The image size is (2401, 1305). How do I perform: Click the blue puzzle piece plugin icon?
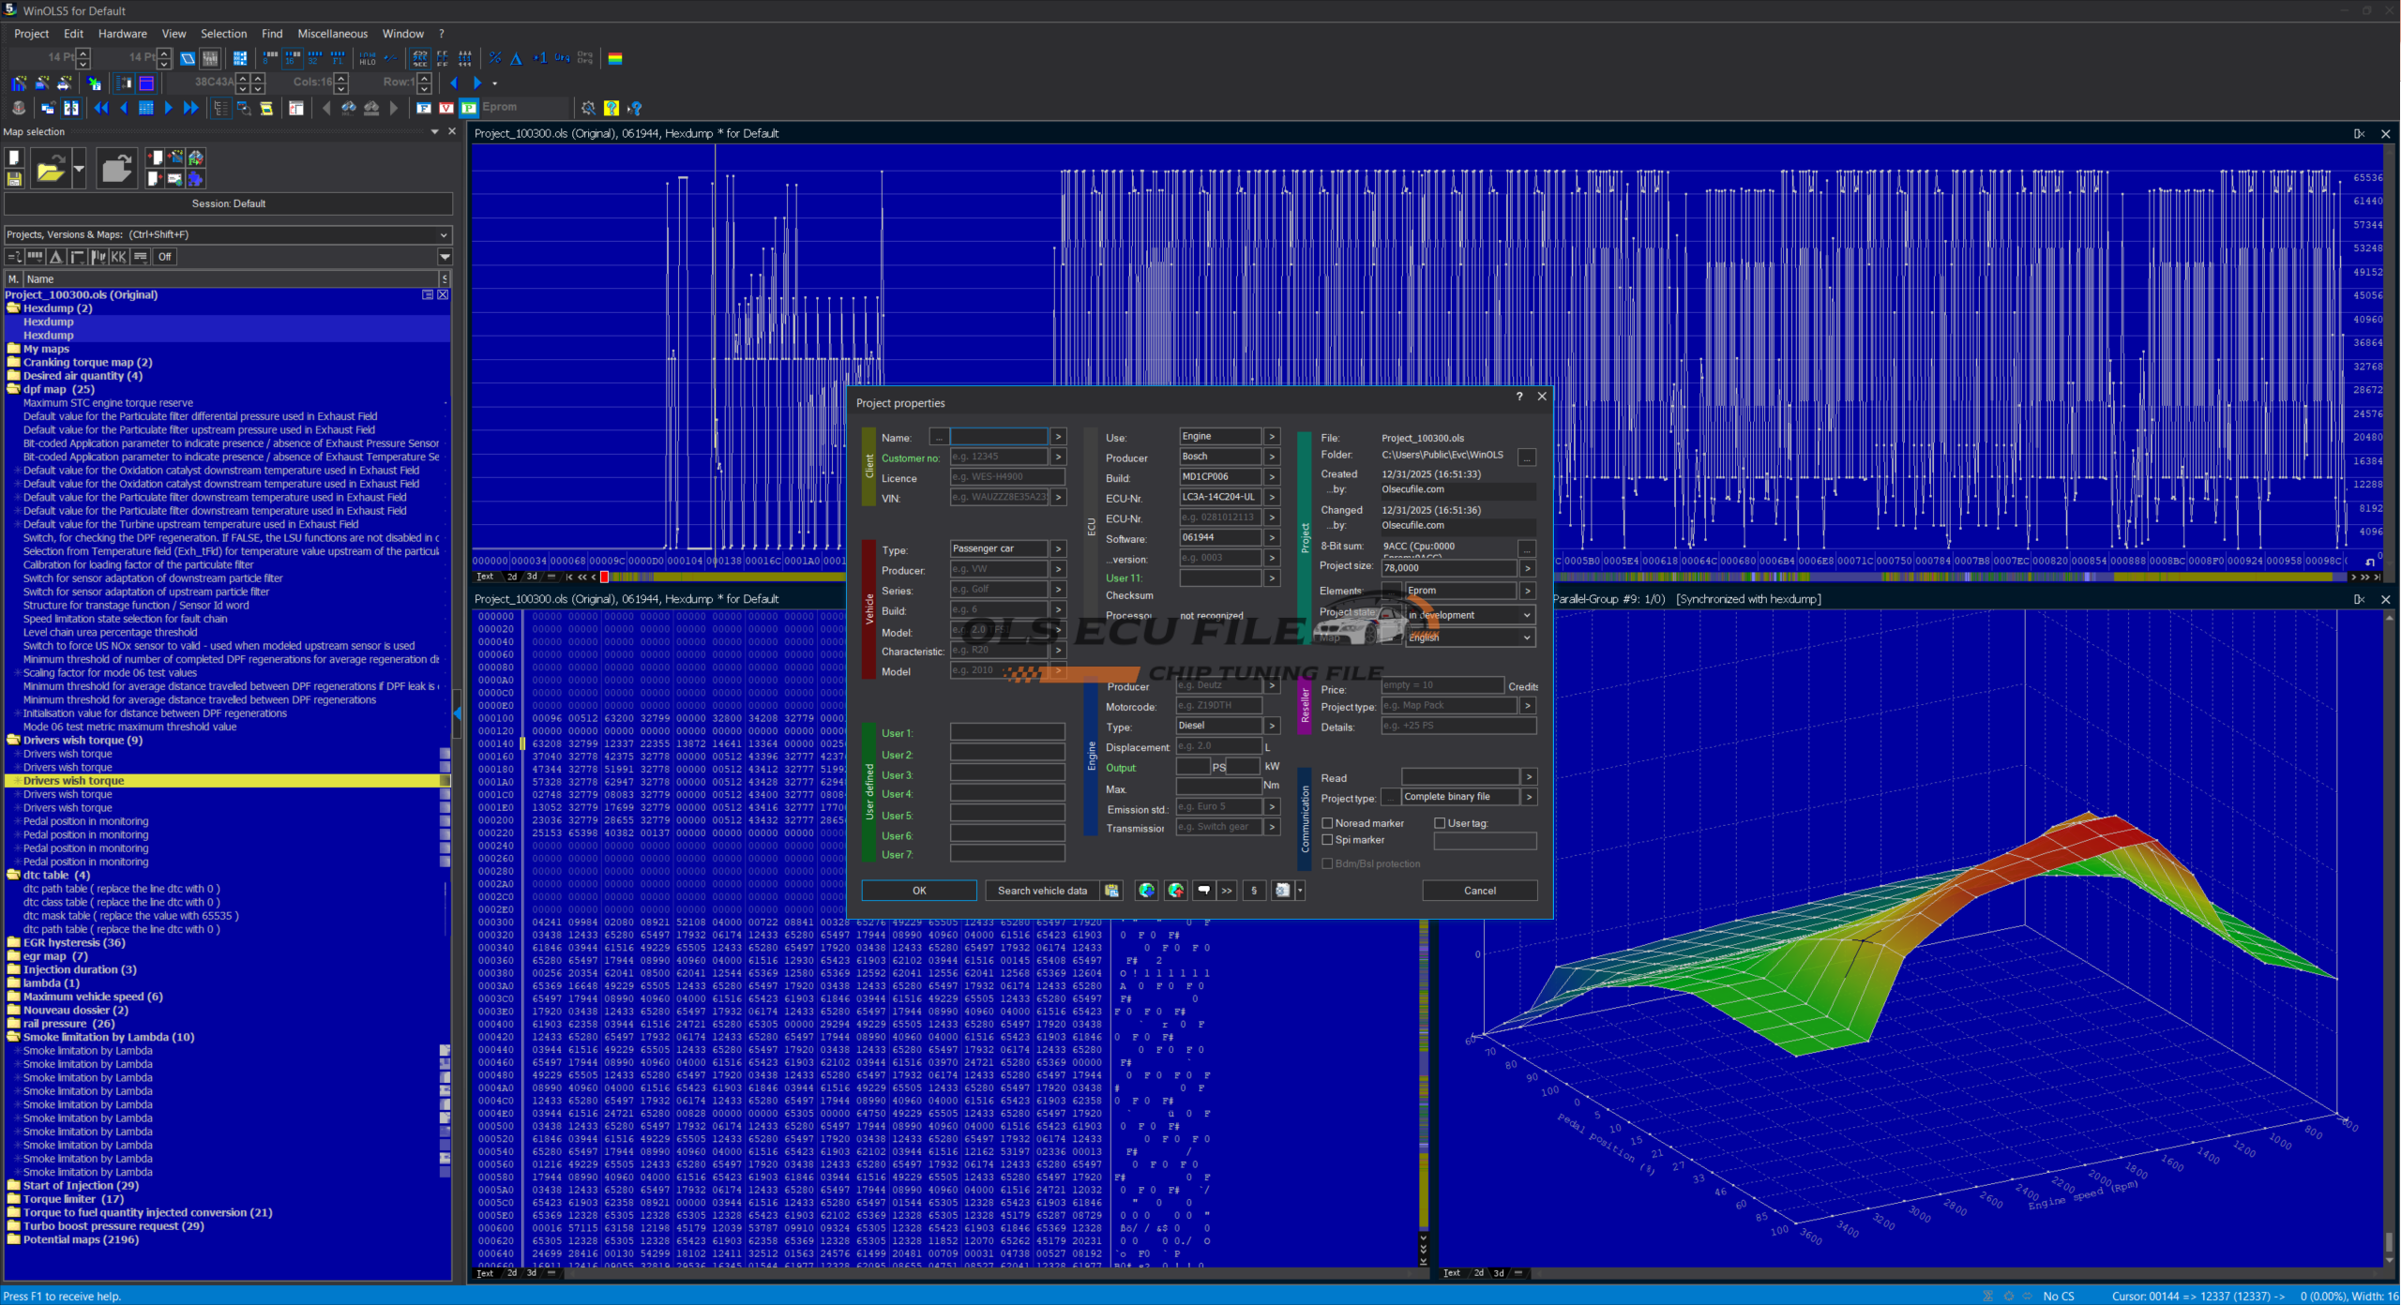click(x=195, y=178)
